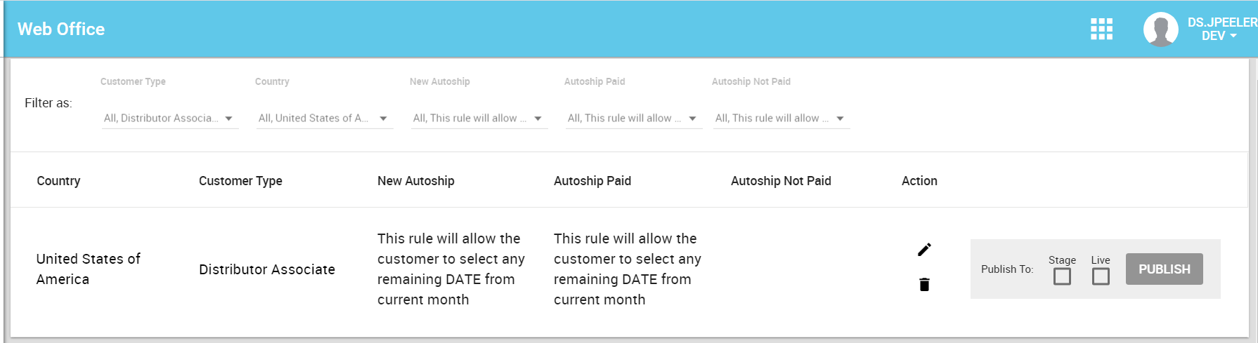Click the Autoship Not Paid column header
This screenshot has height=343, width=1258.
(x=781, y=181)
